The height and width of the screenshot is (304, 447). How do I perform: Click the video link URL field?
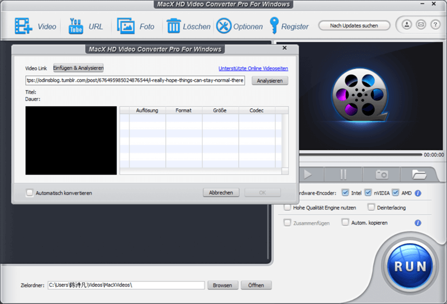(x=135, y=80)
